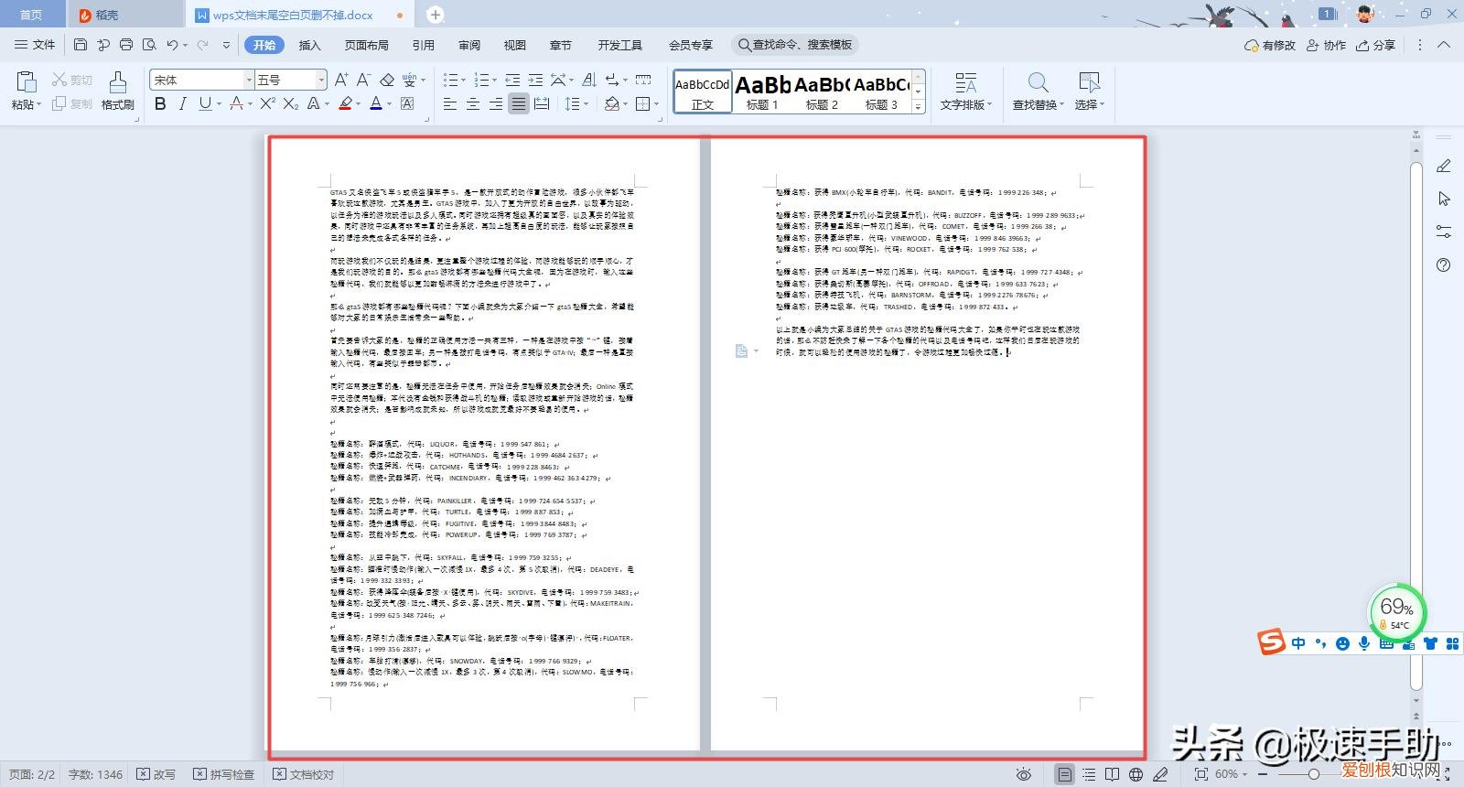
Task: Toggle justified alignment
Action: click(518, 103)
